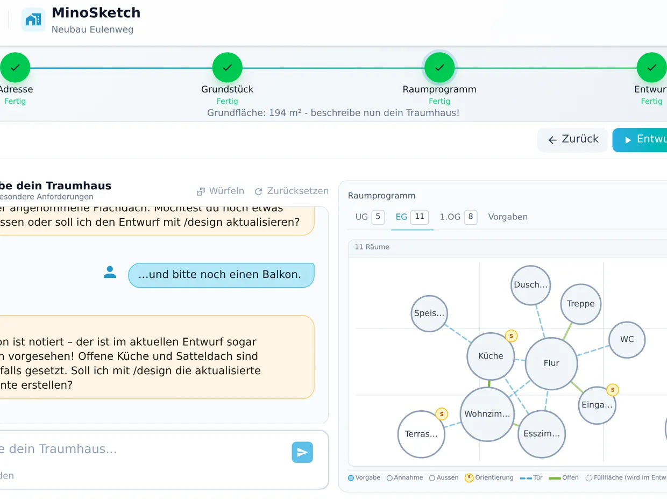This screenshot has height=500, width=667.
Task: Click Zurücksetzen to reset the chat
Action: pos(292,191)
